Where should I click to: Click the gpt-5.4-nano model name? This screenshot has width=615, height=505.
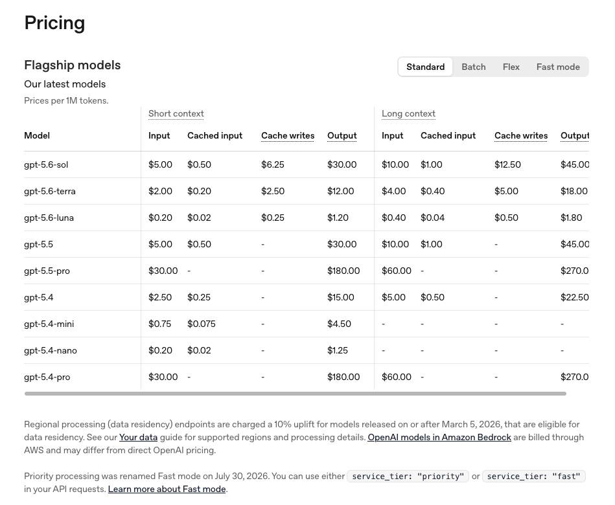pyautogui.click(x=50, y=351)
